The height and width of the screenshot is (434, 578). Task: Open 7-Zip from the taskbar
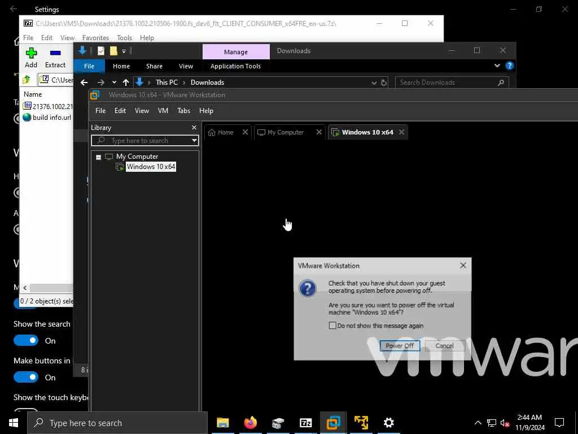coord(305,423)
